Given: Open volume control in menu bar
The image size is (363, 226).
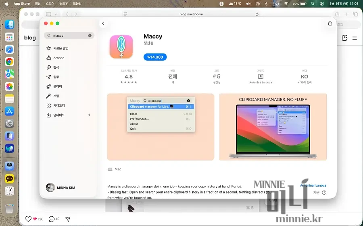Looking at the screenshot, I should coord(248,4).
